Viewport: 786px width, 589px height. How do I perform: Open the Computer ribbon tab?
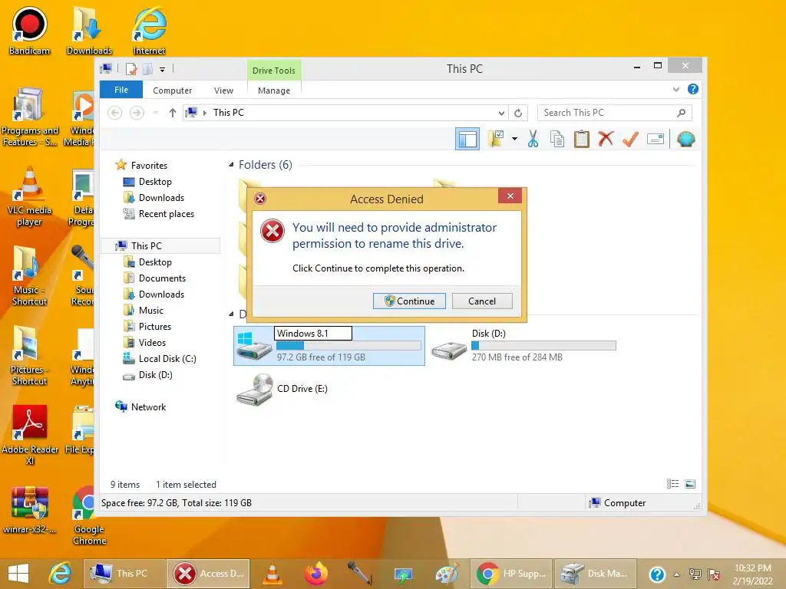(172, 90)
